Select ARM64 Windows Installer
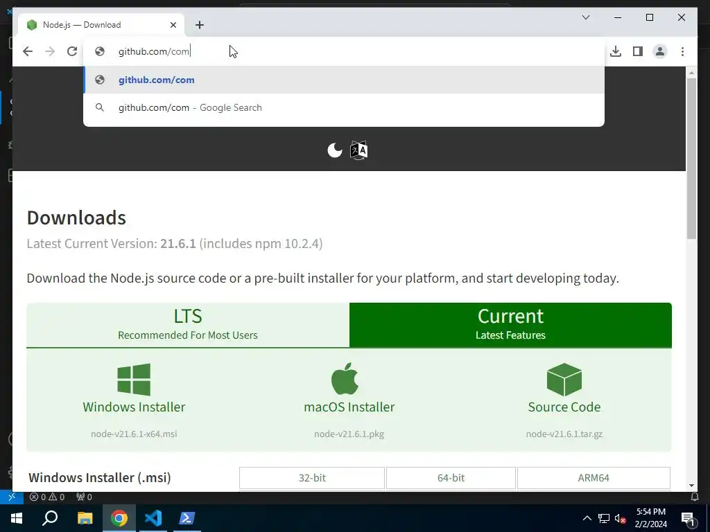Viewport: 710px width, 532px height. 594,478
